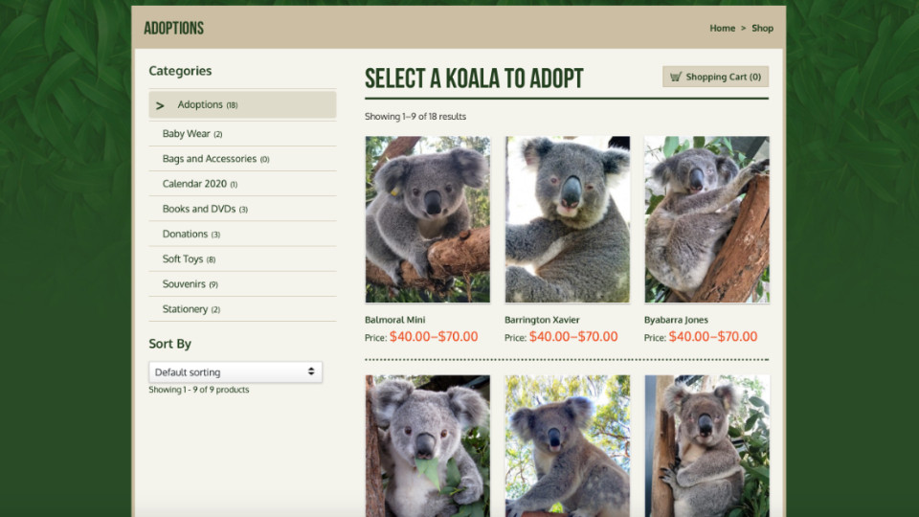Image resolution: width=919 pixels, height=517 pixels.
Task: Click the Byabarra Jones name link
Action: point(676,320)
